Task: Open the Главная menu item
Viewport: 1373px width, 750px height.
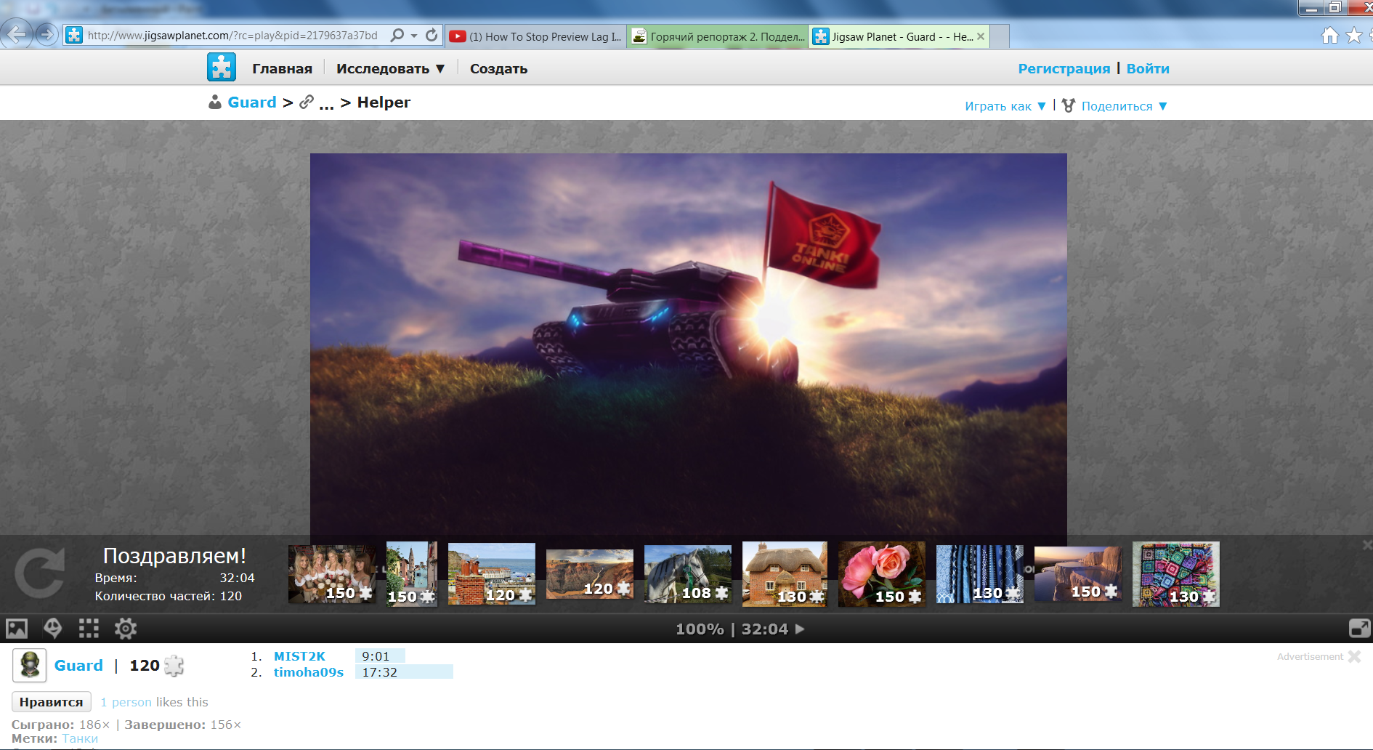Action: 282,68
